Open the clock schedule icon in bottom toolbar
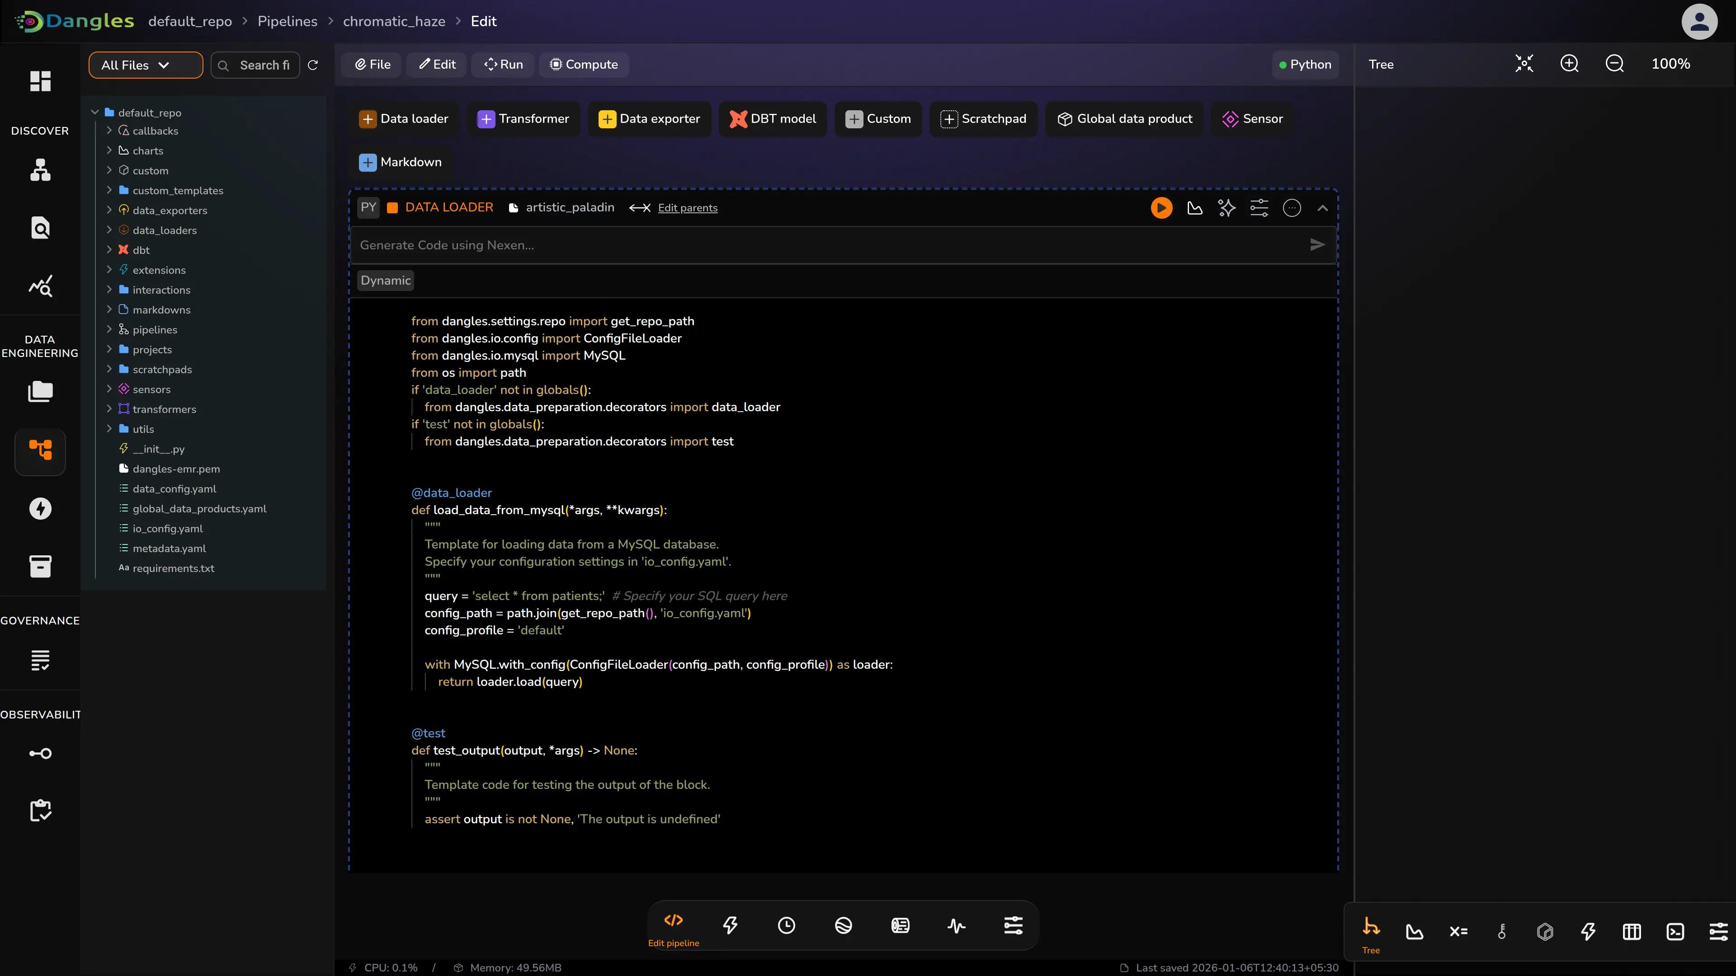Viewport: 1736px width, 976px height. coord(787,925)
